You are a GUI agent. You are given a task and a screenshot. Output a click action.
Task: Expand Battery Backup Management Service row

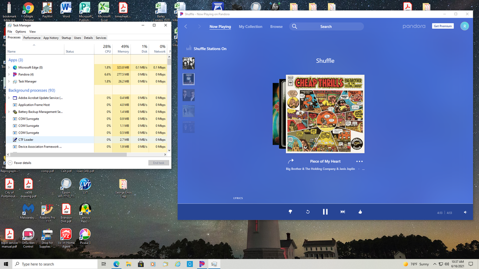pyautogui.click(x=9, y=112)
